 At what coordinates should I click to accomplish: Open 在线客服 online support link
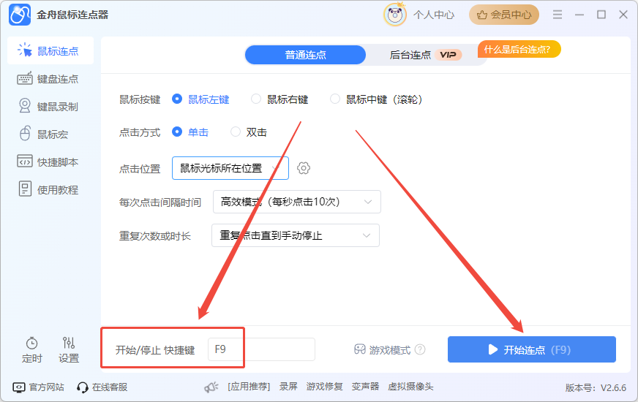coord(102,387)
